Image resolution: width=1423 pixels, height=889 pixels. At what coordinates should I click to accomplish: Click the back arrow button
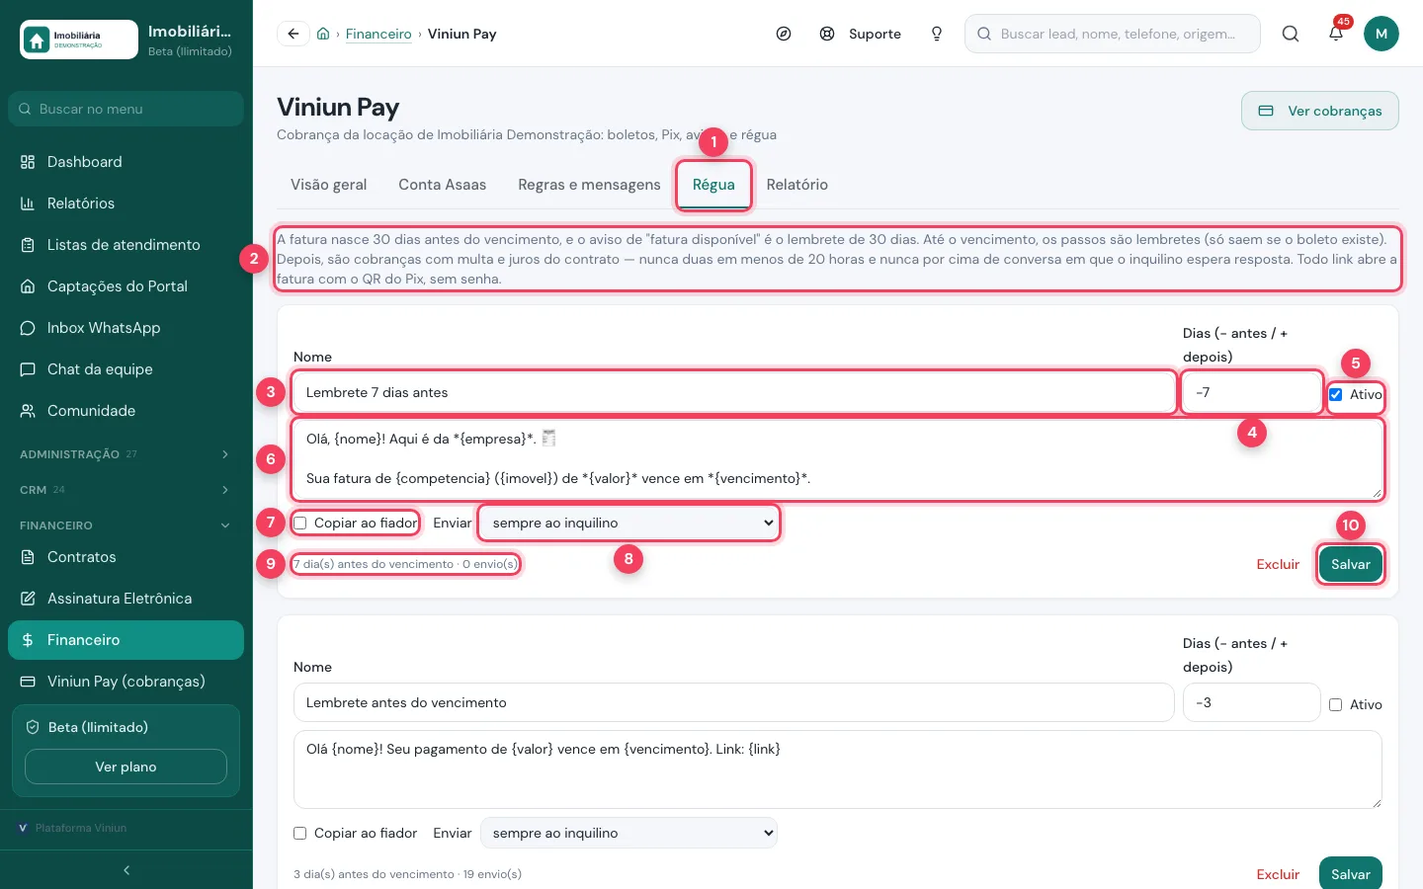tap(293, 34)
